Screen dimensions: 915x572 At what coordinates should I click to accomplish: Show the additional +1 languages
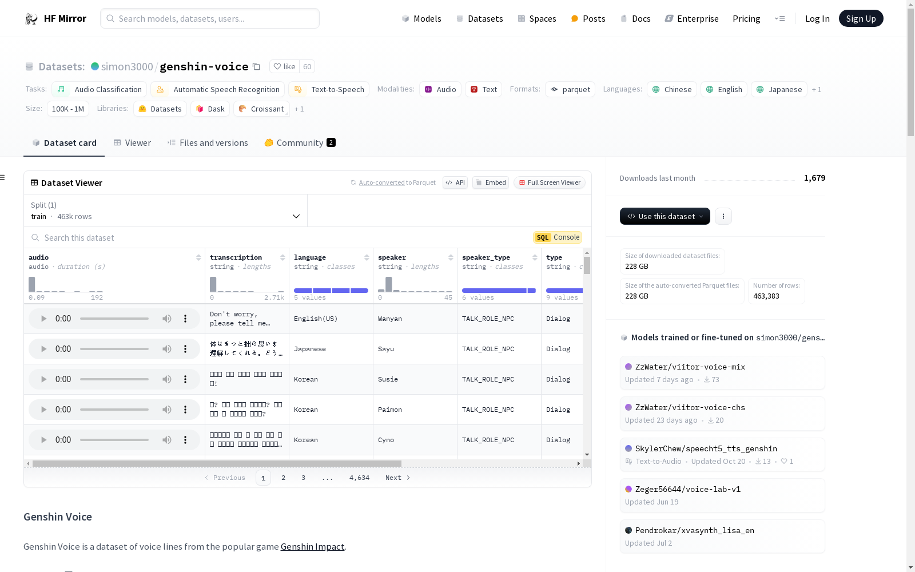click(817, 90)
